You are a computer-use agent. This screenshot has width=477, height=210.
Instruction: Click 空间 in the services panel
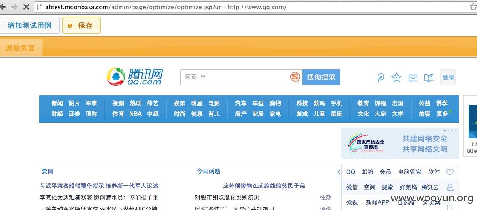(x=369, y=187)
